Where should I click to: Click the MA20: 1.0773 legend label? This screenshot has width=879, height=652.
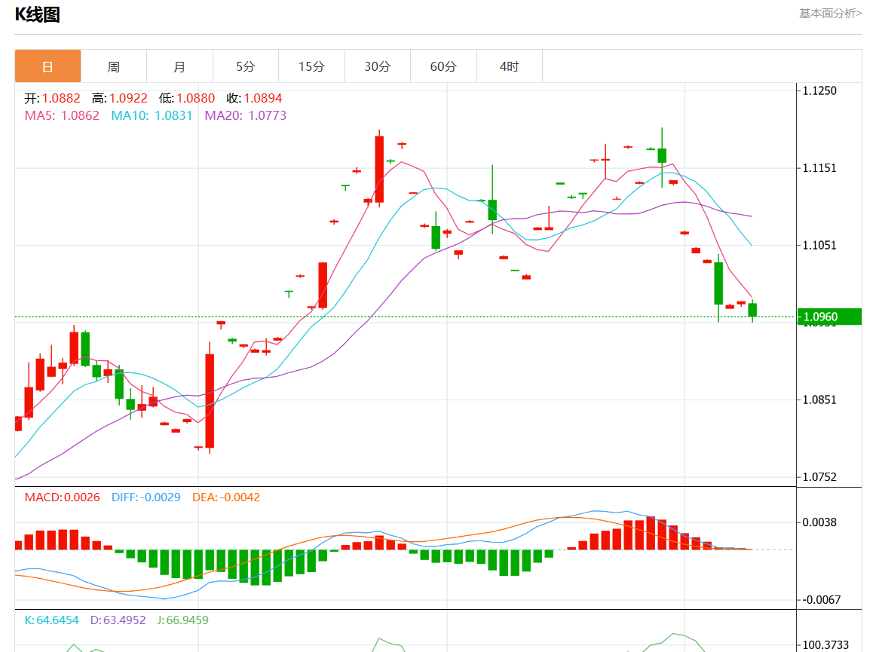246,115
